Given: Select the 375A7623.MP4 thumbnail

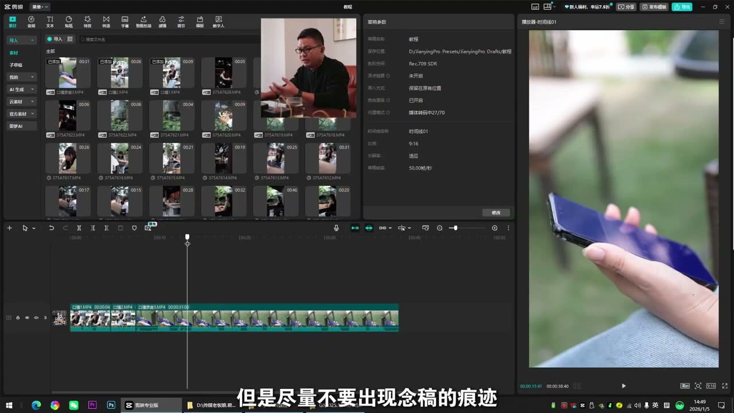Looking at the screenshot, I should [x=68, y=115].
